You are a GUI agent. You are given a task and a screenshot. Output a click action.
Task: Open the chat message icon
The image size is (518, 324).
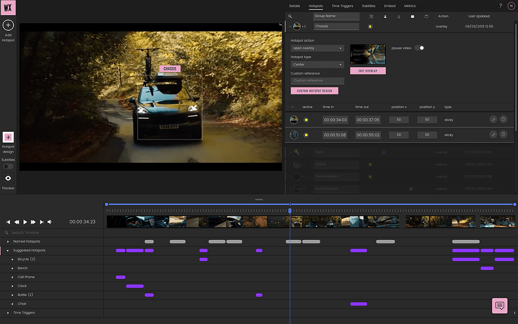pyautogui.click(x=500, y=306)
